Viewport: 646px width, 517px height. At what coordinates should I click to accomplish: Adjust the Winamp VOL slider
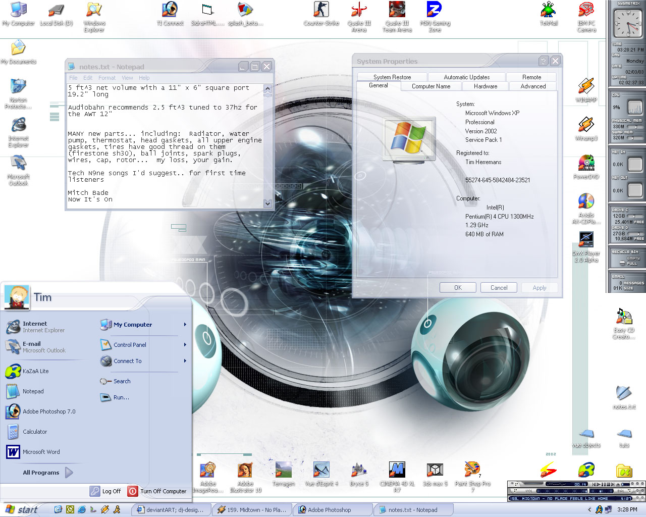pyautogui.click(x=562, y=491)
